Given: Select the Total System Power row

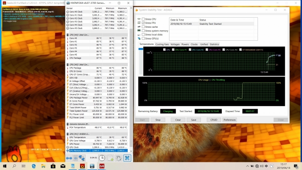Looking at the screenshot, I should [97, 111].
